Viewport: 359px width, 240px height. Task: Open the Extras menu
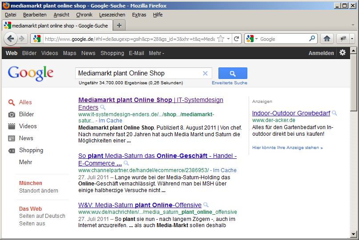click(x=139, y=15)
